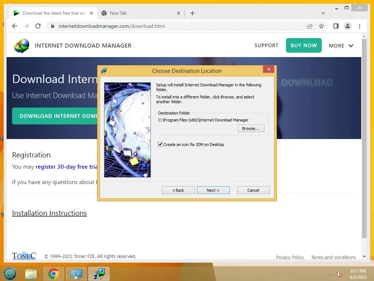This screenshot has width=374, height=281.
Task: Select the destination folder path text
Action: pyautogui.click(x=203, y=120)
